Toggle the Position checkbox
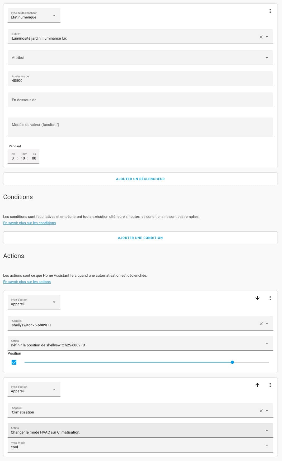The height and width of the screenshot is (461, 282). pos(14,362)
